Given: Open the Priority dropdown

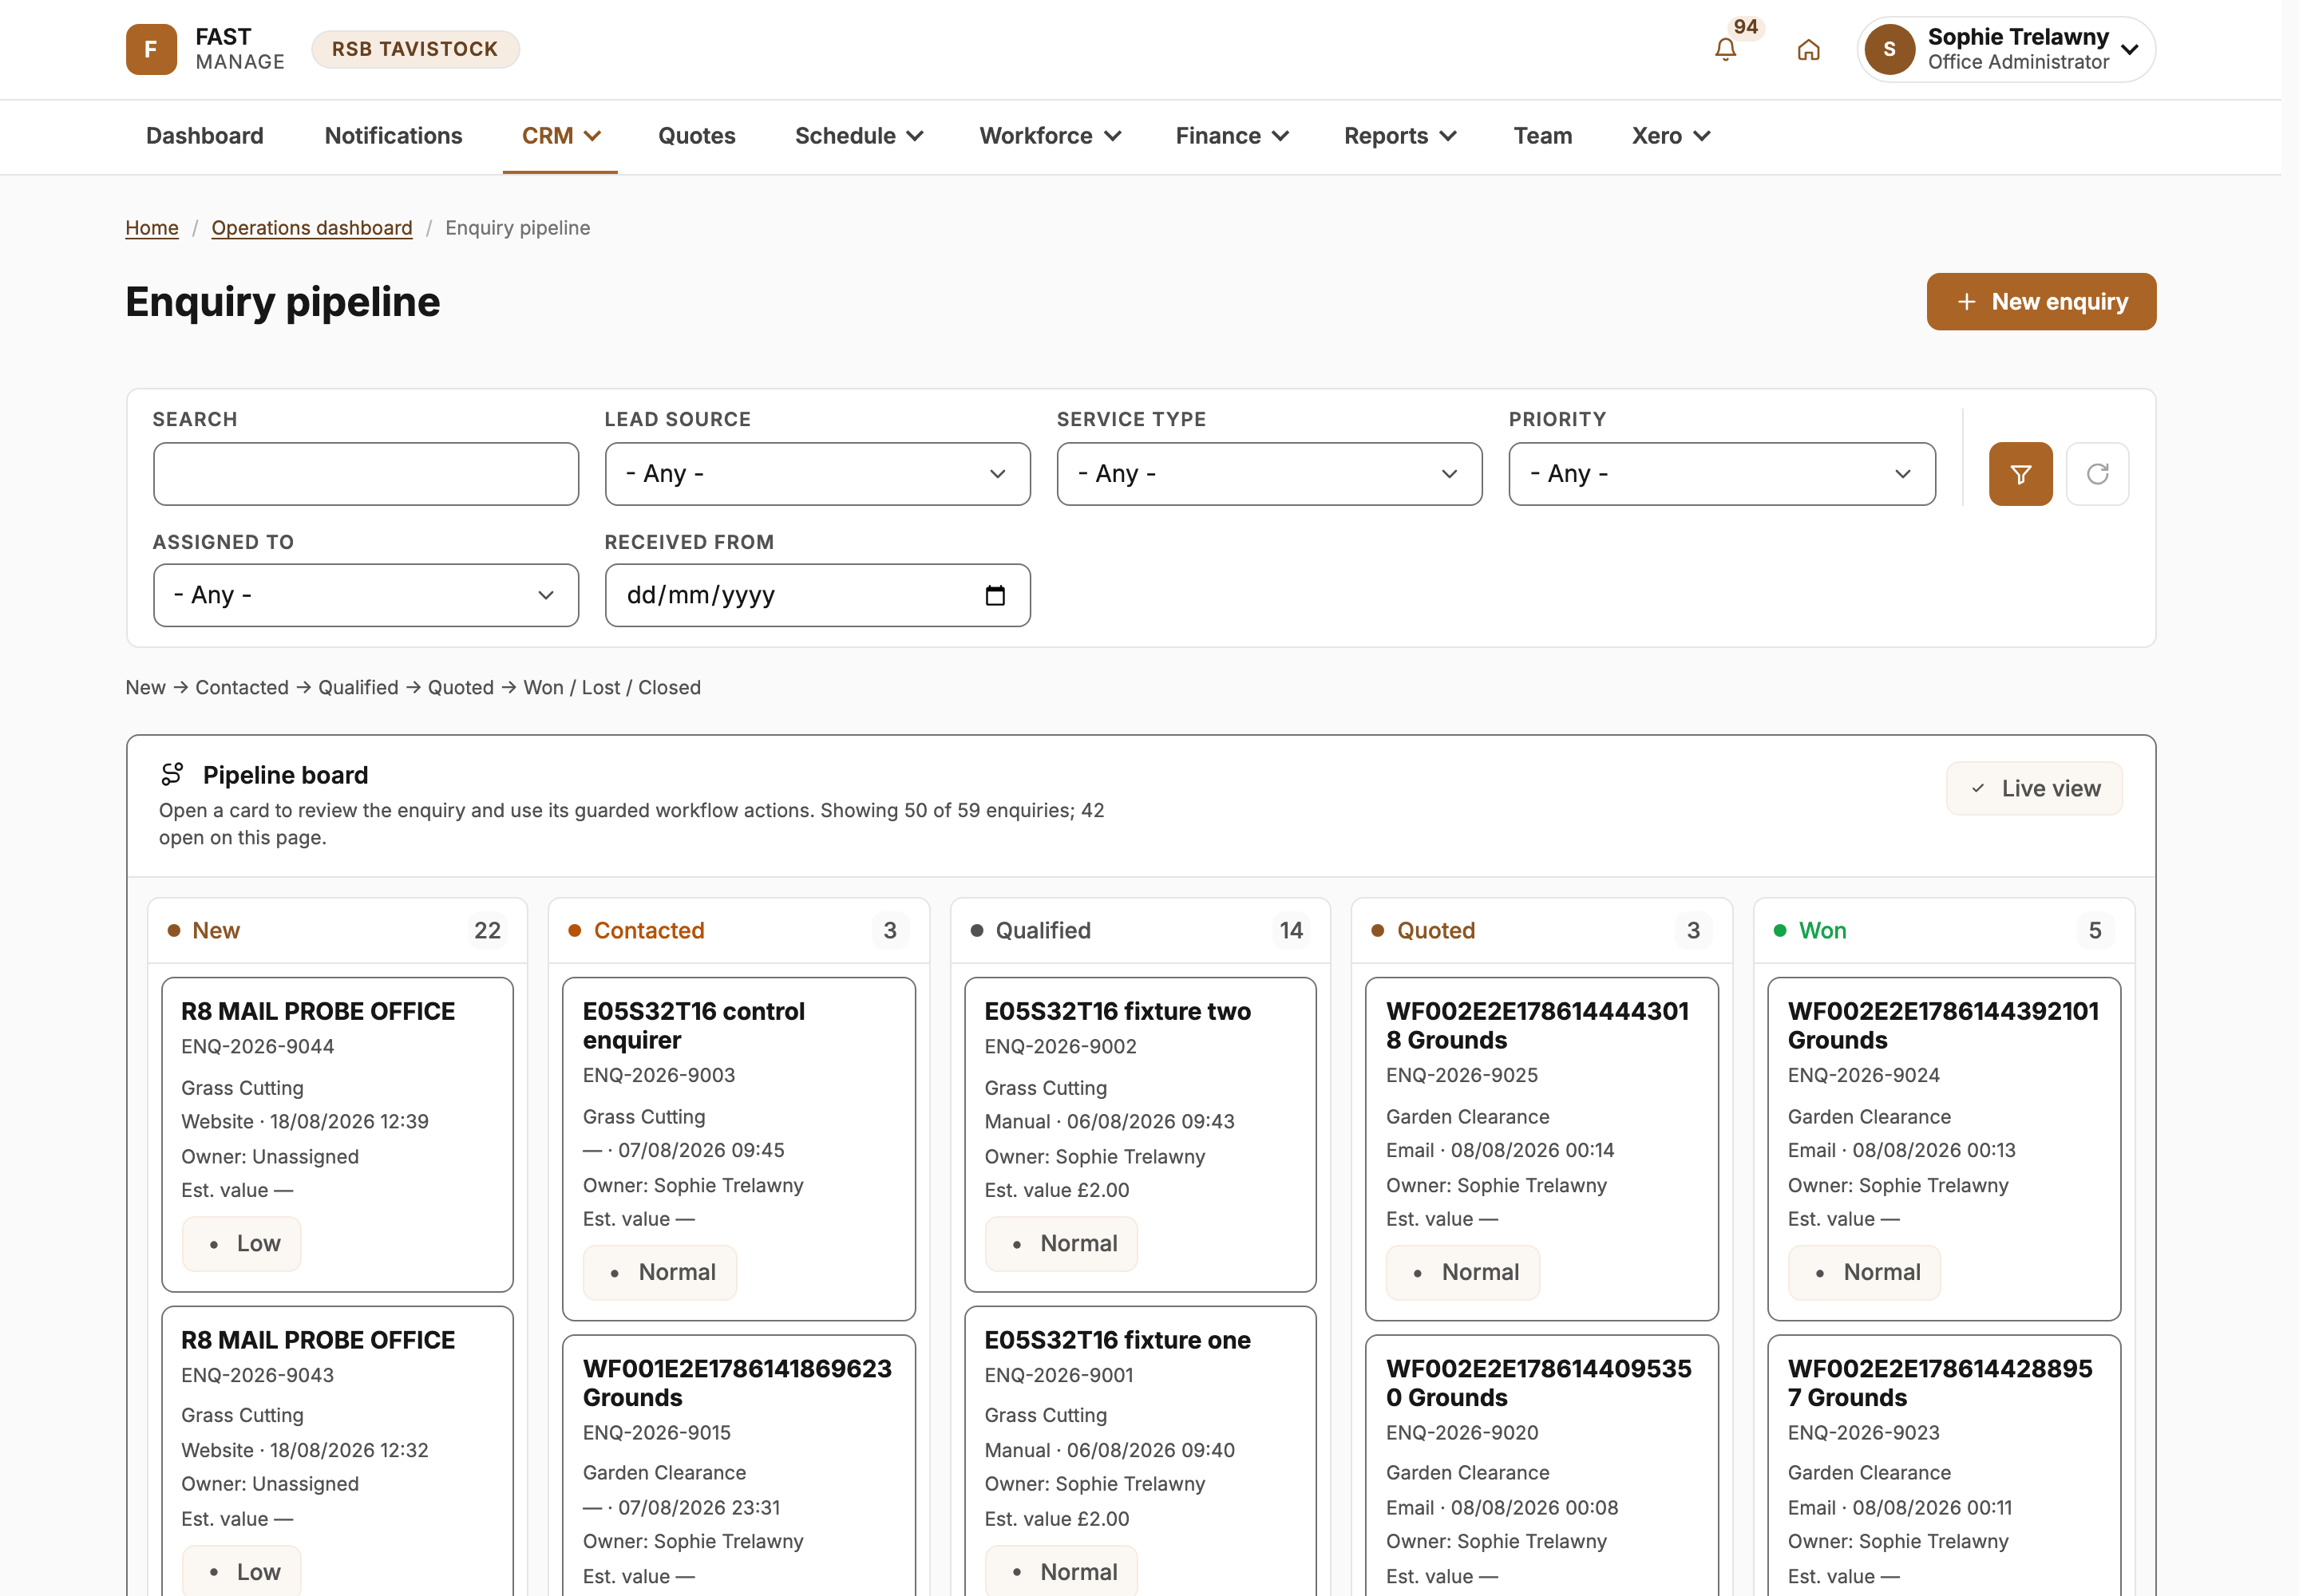Looking at the screenshot, I should 1722,474.
